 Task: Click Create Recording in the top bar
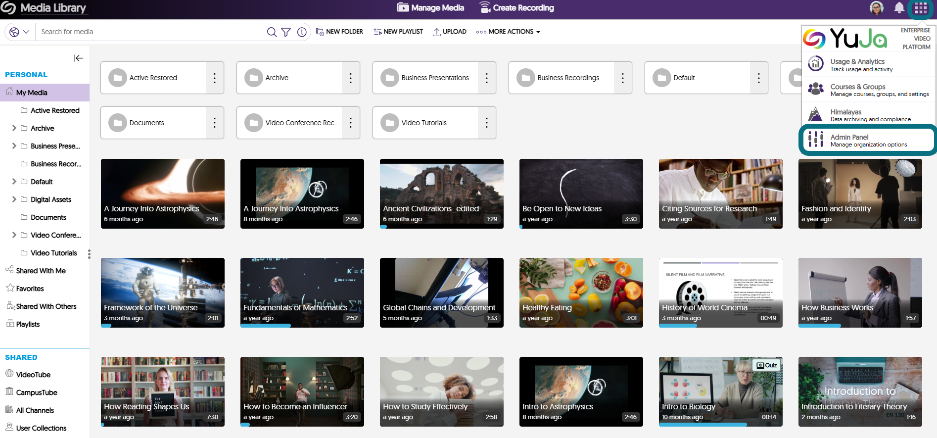point(516,8)
